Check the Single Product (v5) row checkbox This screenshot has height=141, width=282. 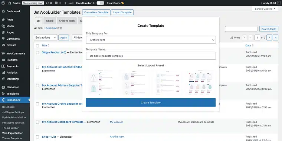37,53
